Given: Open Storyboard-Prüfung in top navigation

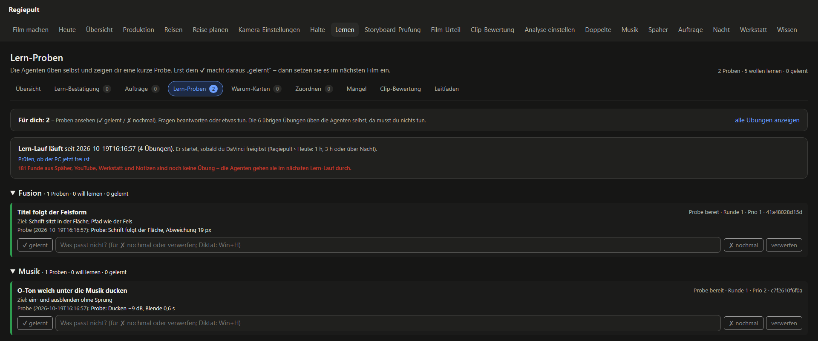Looking at the screenshot, I should 392,30.
